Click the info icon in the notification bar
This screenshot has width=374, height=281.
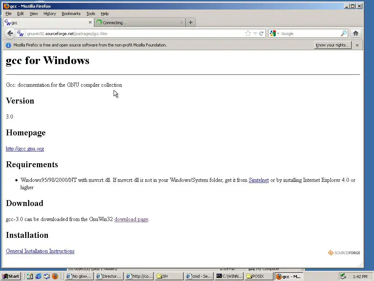pyautogui.click(x=8, y=45)
